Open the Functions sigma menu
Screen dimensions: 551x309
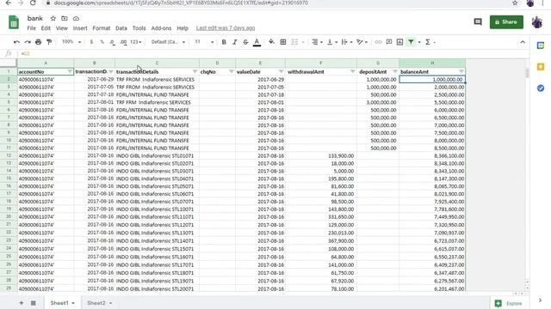428,42
